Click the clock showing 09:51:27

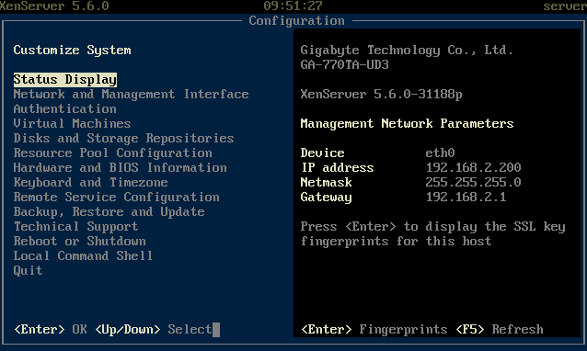(293, 6)
